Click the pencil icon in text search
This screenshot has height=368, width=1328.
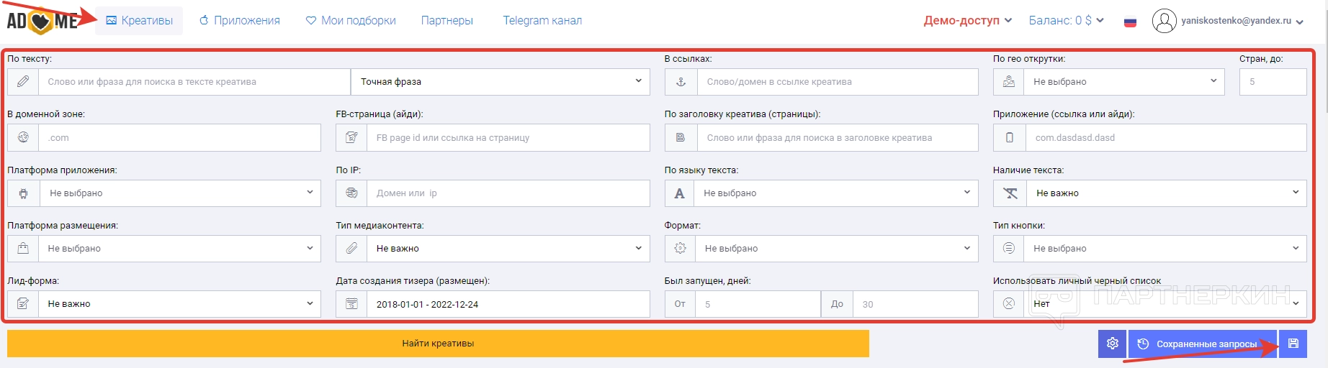point(23,82)
